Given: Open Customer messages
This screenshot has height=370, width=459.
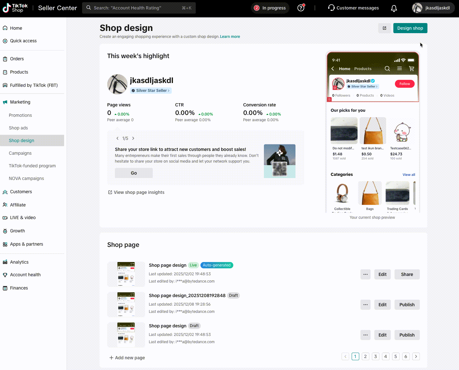Looking at the screenshot, I should 354,8.
